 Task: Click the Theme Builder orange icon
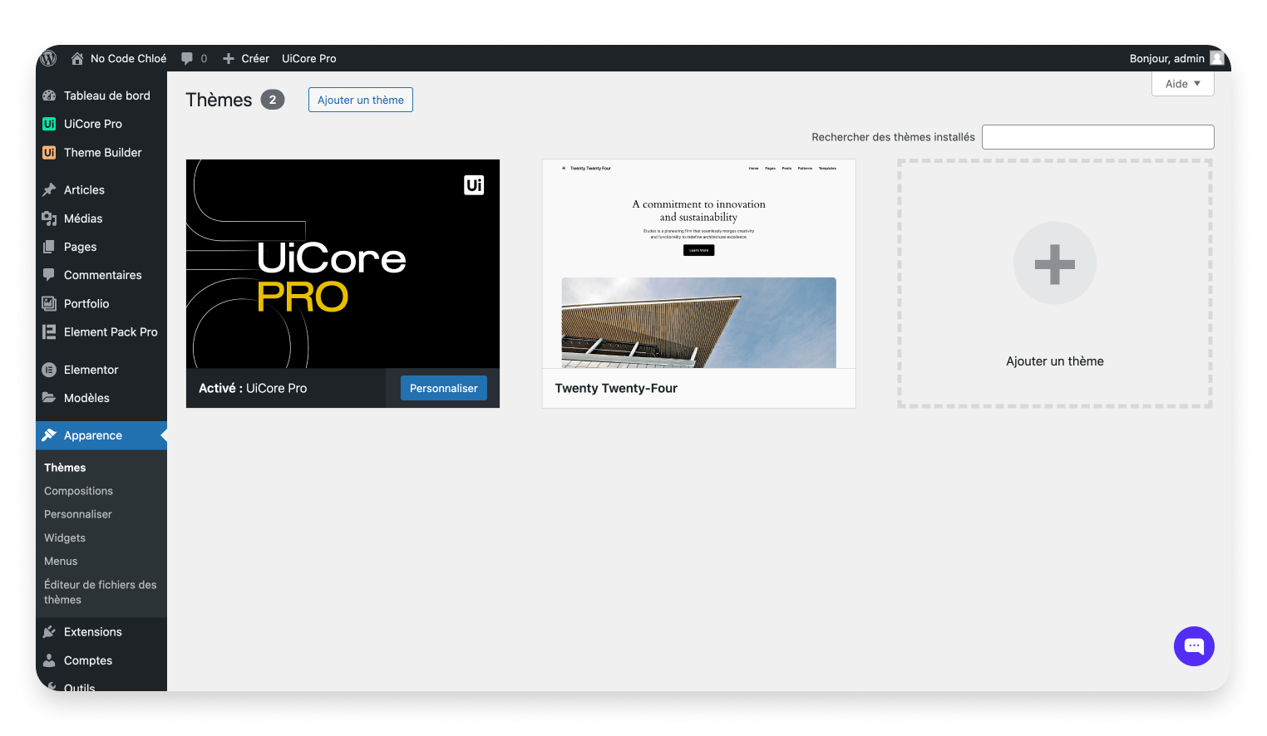coord(49,153)
